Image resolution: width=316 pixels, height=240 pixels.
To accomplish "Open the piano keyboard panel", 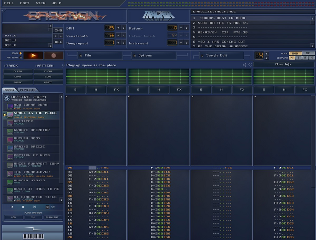I will pyautogui.click(x=33, y=236).
